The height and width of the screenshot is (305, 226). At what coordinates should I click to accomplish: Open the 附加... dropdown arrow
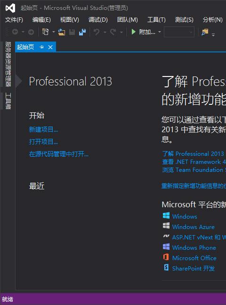160,32
